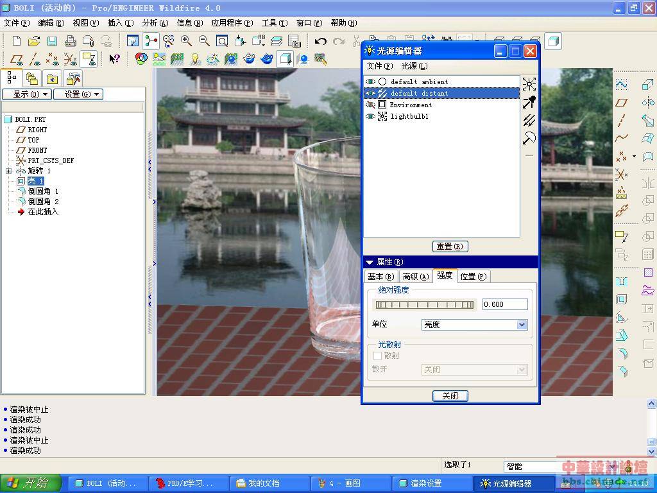This screenshot has width=657, height=493.
Task: Add a new skylight light source
Action: (529, 138)
